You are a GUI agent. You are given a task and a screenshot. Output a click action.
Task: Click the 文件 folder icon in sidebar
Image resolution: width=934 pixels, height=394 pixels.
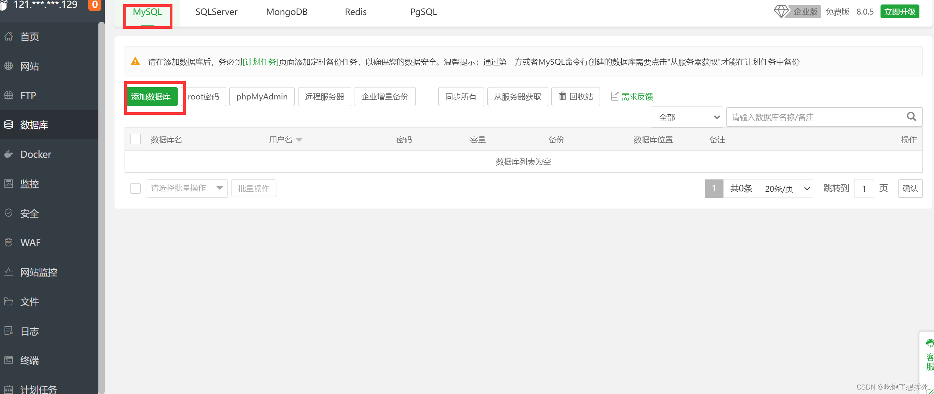click(9, 301)
